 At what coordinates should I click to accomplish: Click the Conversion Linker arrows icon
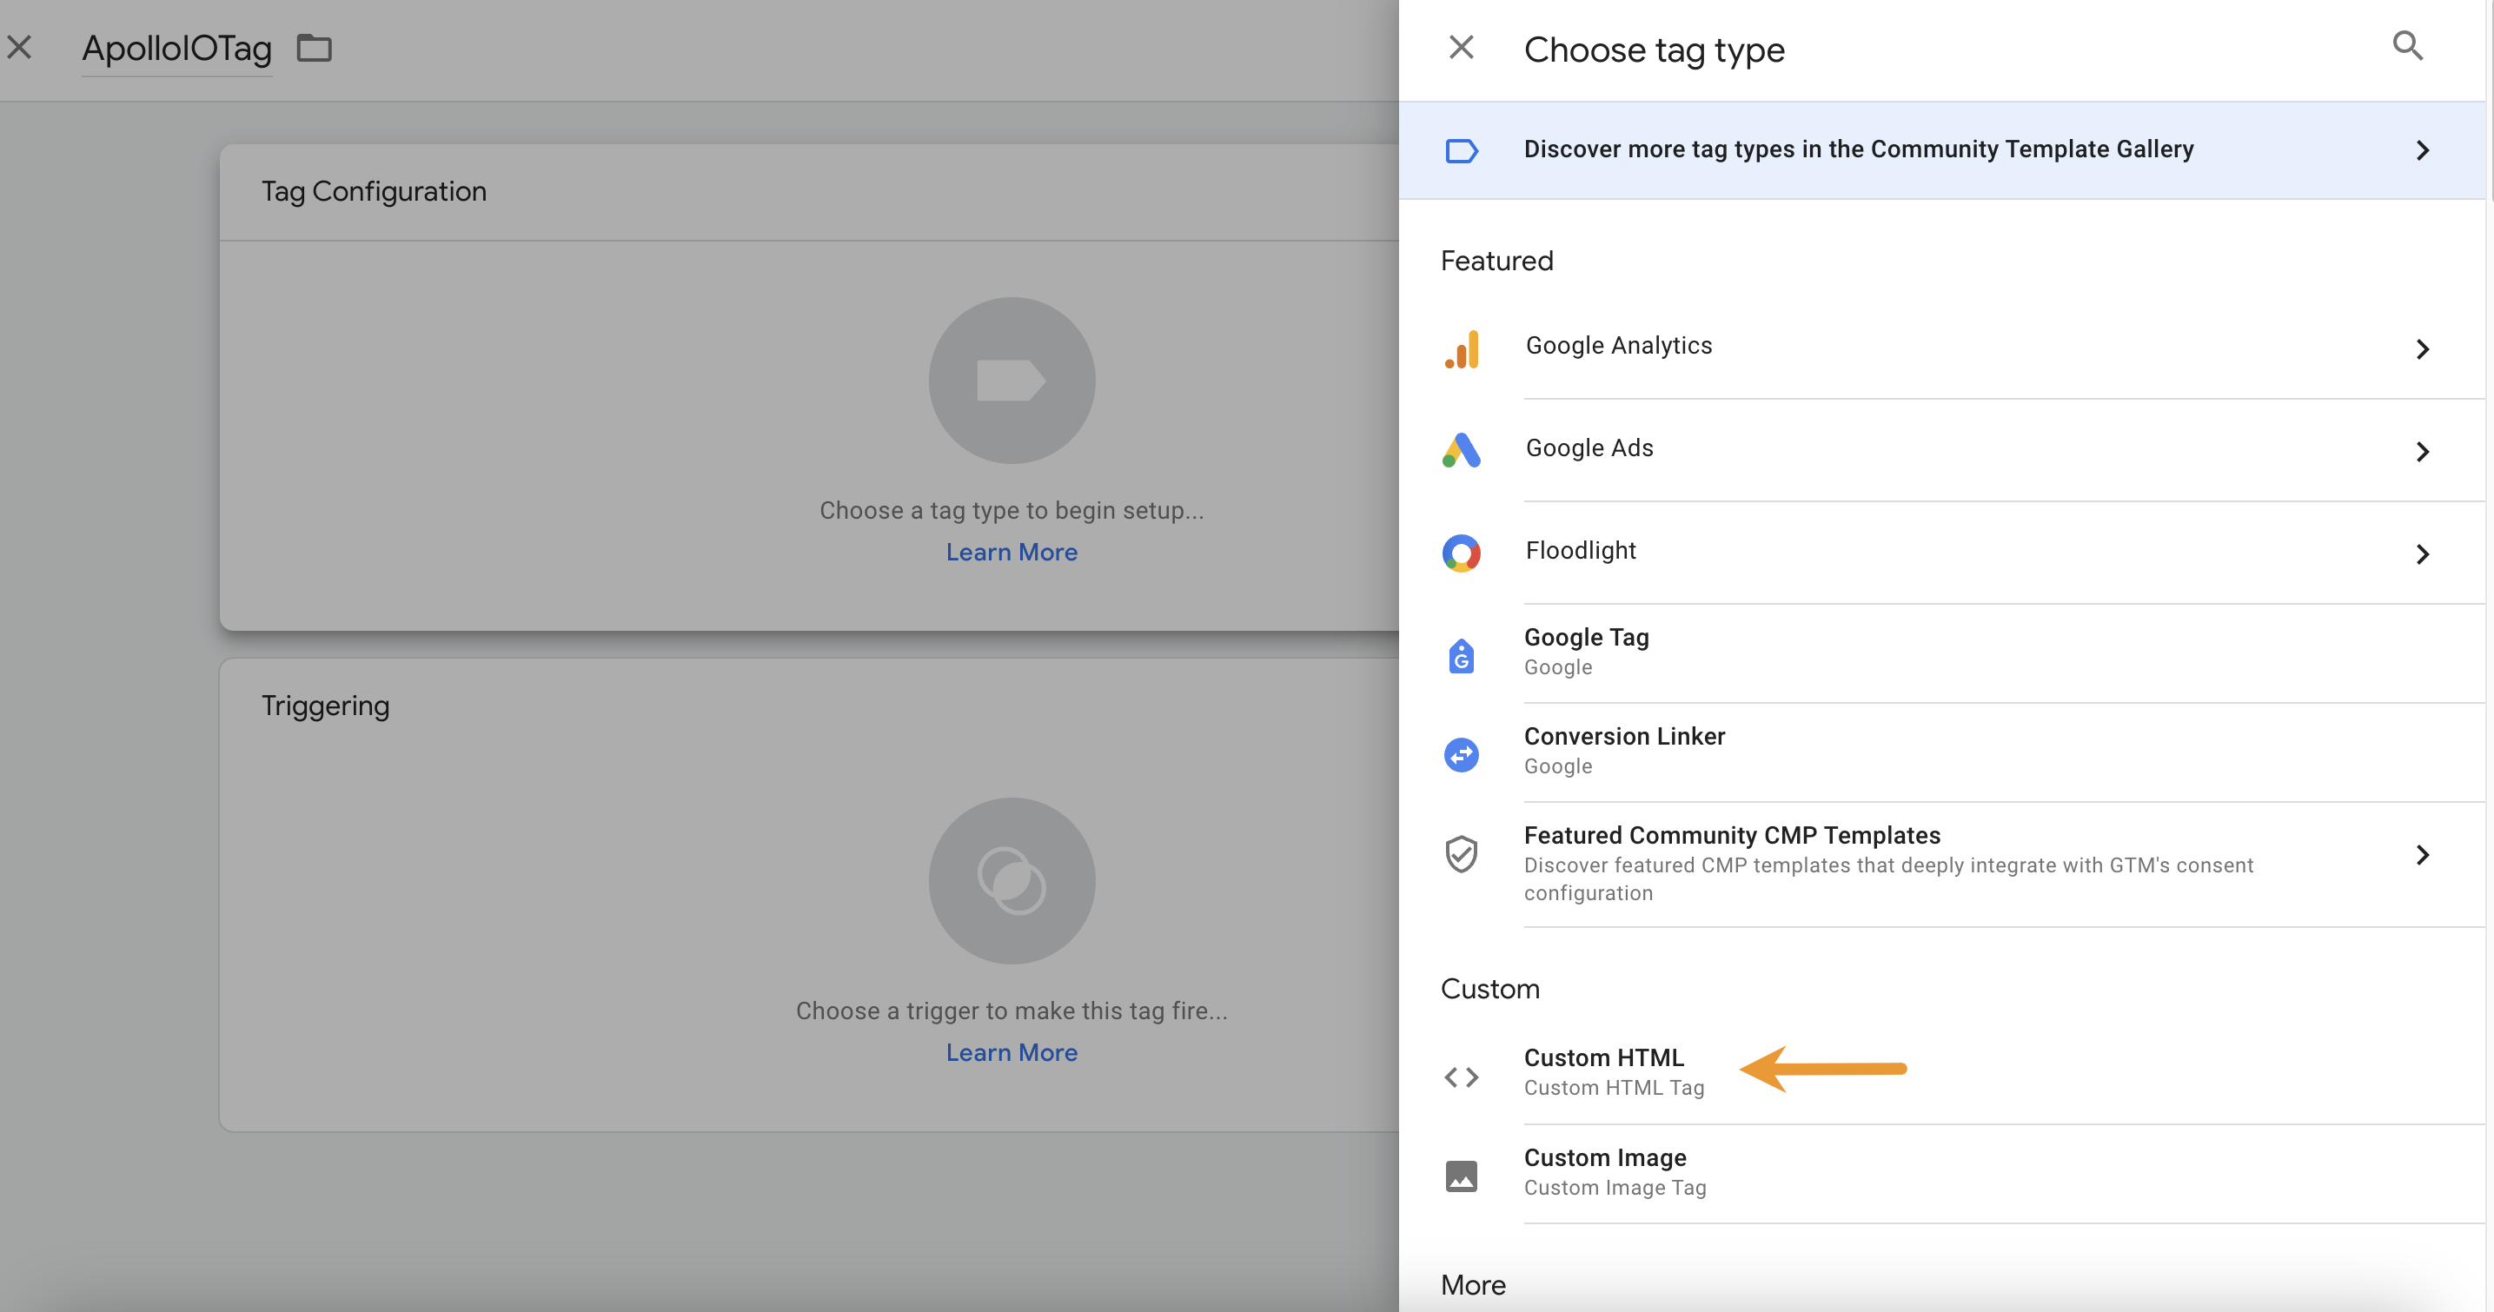pyautogui.click(x=1461, y=754)
